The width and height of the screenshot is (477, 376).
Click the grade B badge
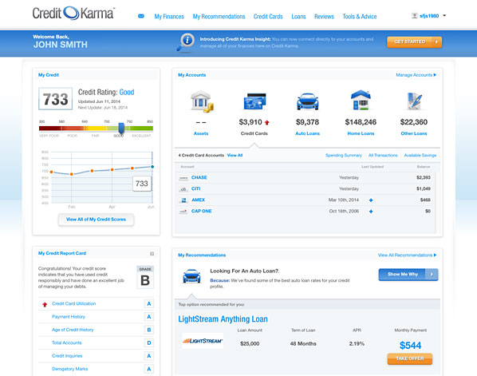145,277
